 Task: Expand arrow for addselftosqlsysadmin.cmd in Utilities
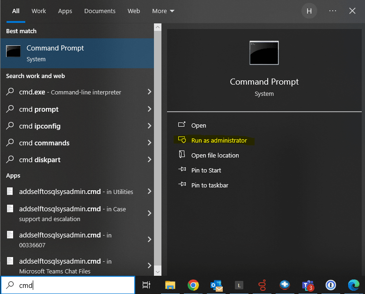coord(149,192)
